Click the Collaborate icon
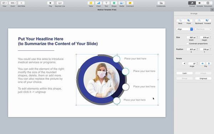The image size is (214, 134). (161, 3)
